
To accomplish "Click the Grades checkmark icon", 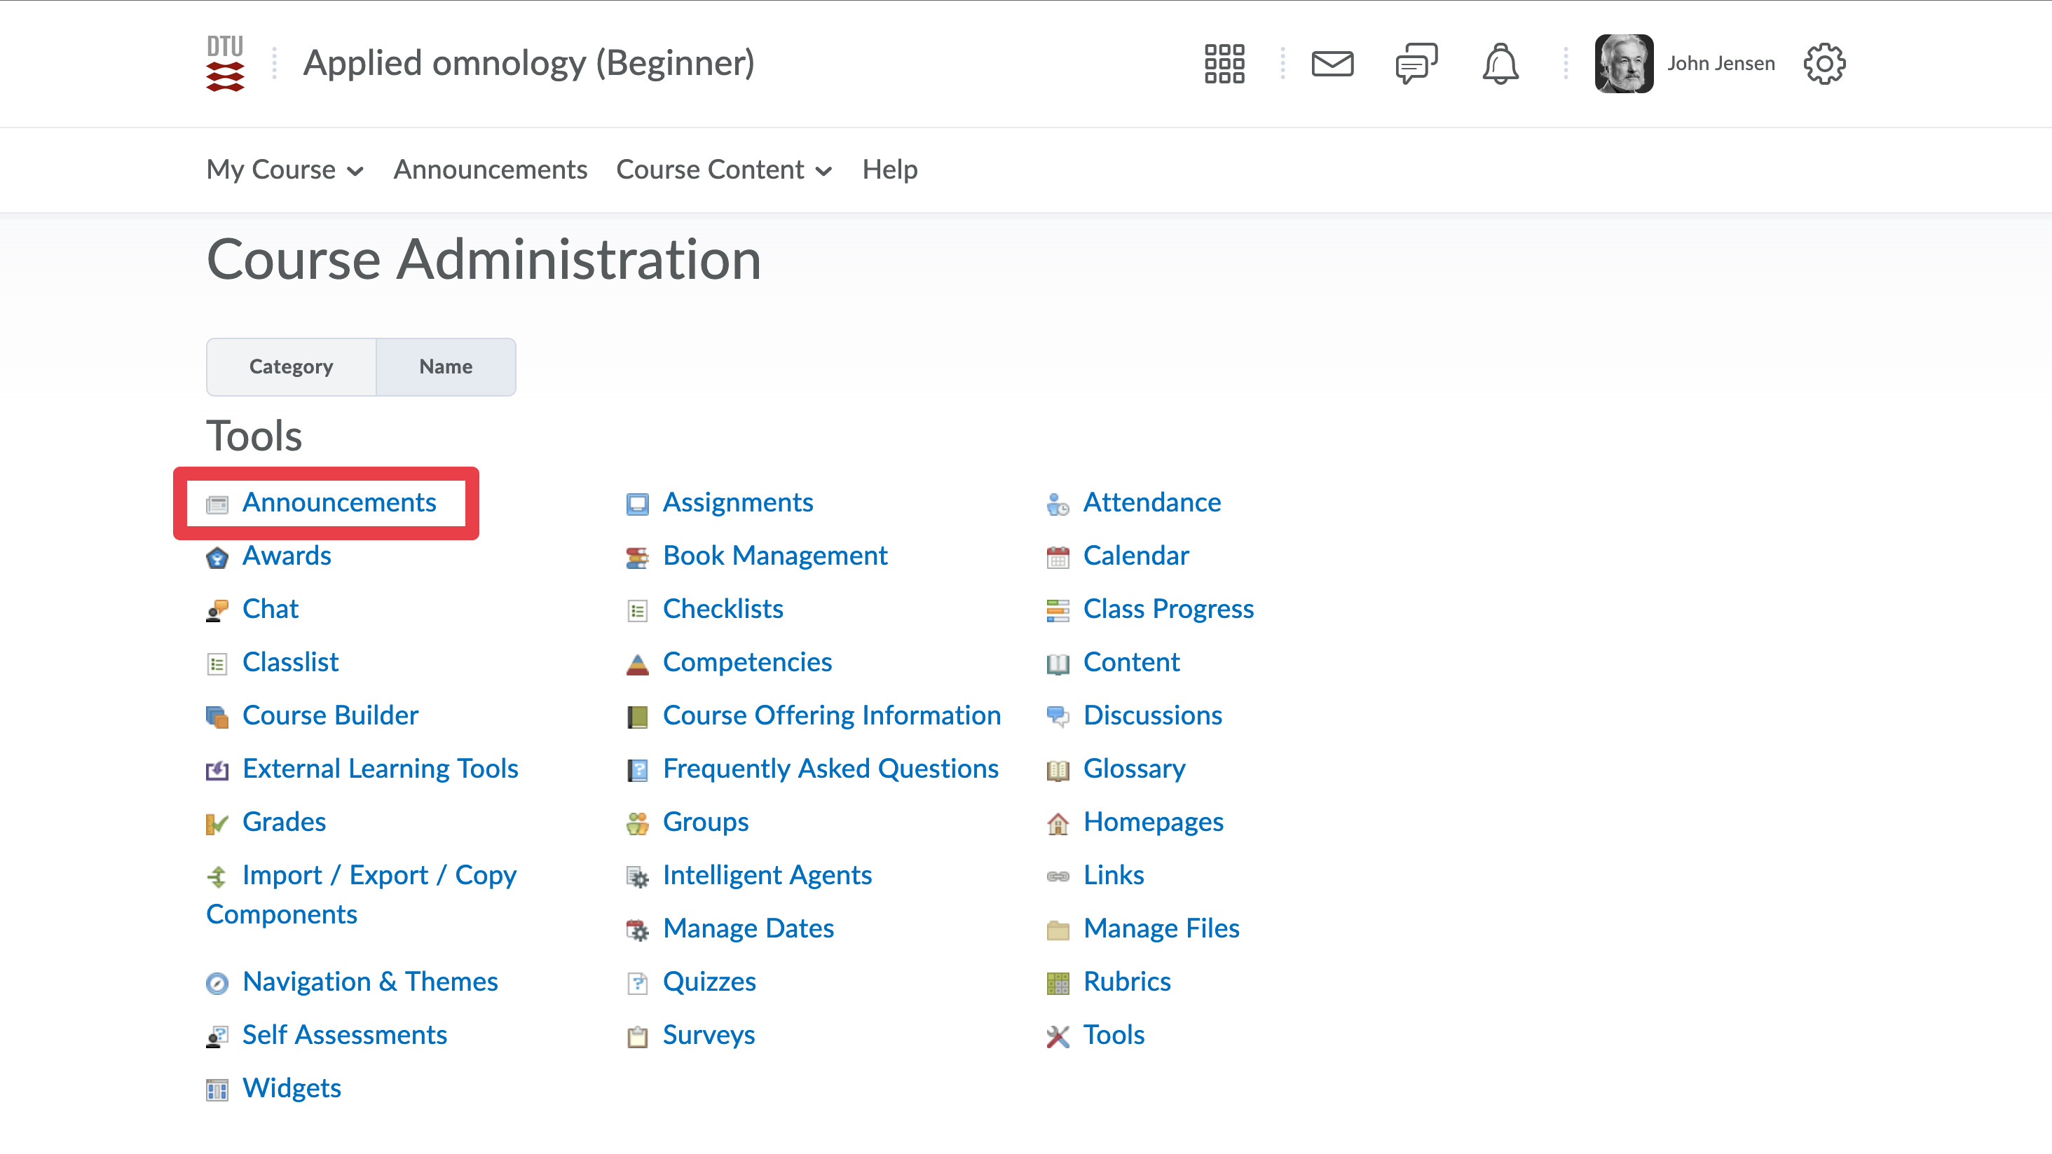I will pyautogui.click(x=217, y=823).
